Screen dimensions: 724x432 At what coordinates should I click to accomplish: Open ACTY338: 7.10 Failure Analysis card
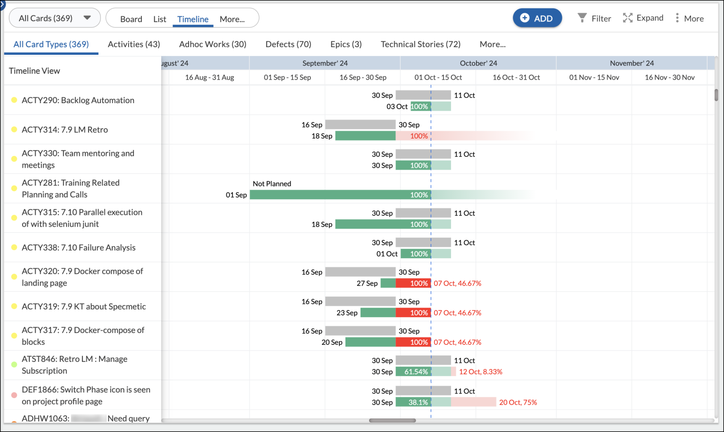(x=79, y=247)
